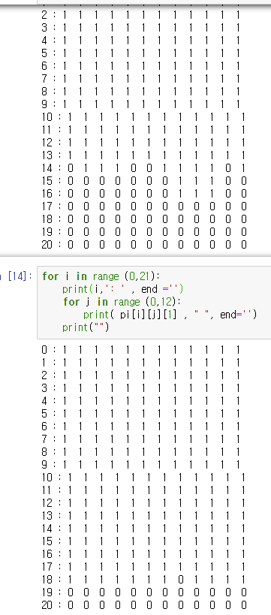Click output row '0 :' of all ones
Viewport: 271px width, 615px height.
(x=141, y=350)
